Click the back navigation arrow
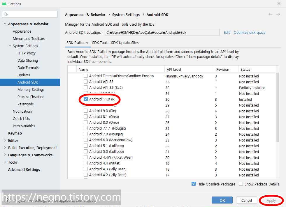The height and width of the screenshot is (207, 286). [x=270, y=14]
